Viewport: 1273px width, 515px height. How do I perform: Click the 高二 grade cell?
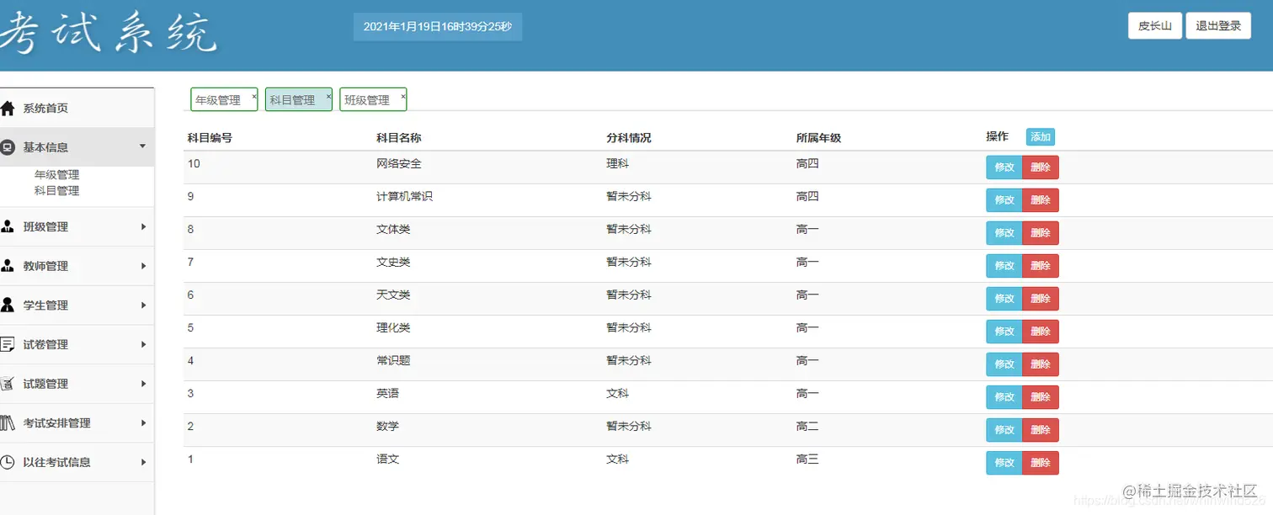click(807, 427)
